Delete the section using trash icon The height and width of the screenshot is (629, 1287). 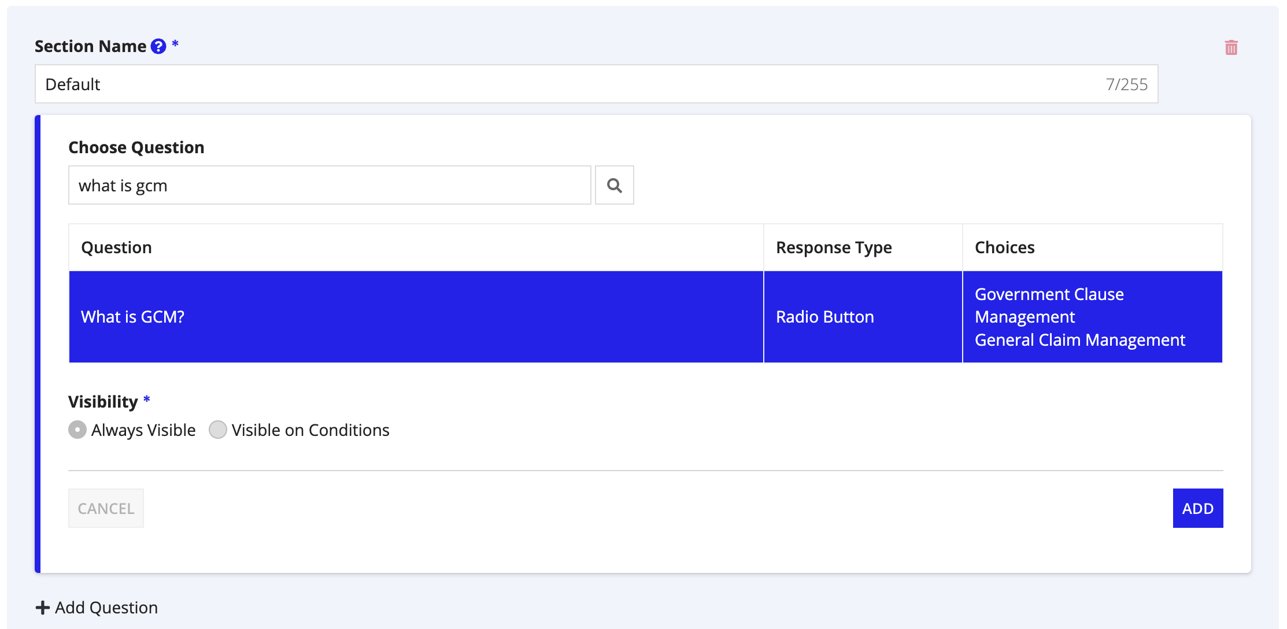(1231, 47)
